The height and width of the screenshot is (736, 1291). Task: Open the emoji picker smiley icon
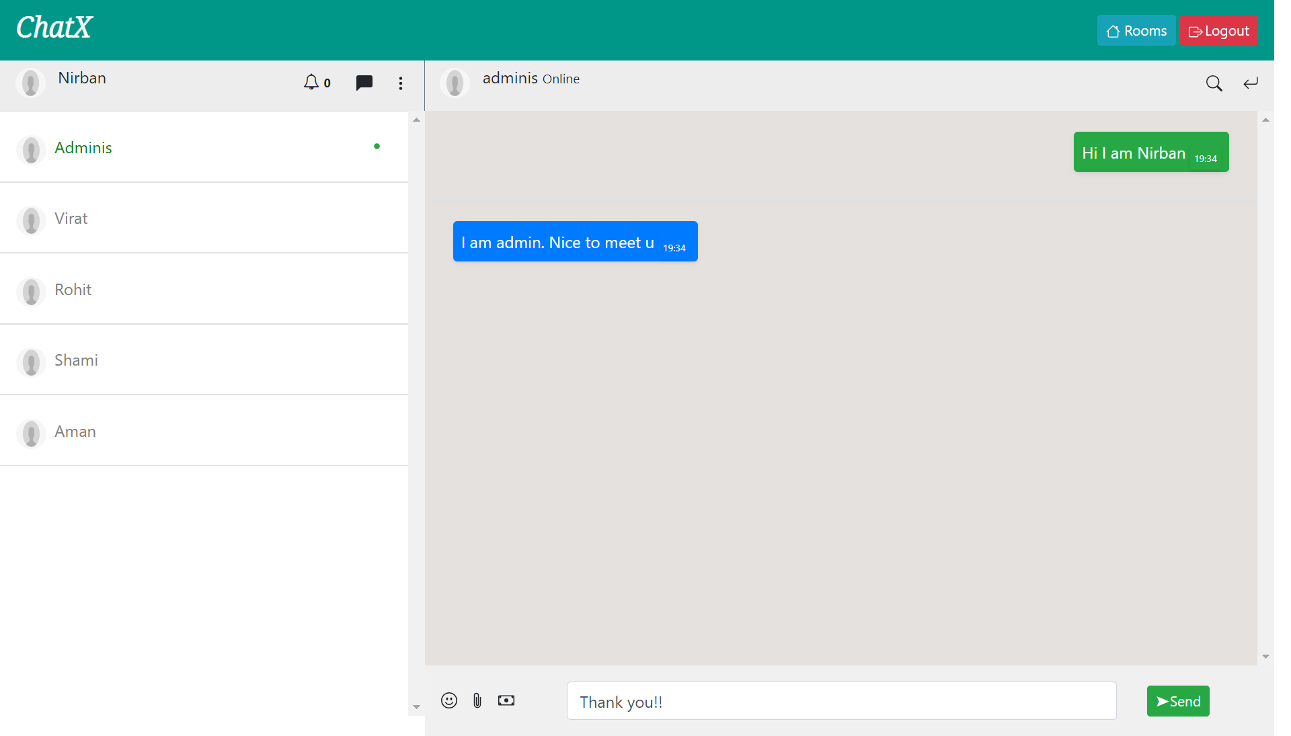click(x=449, y=700)
